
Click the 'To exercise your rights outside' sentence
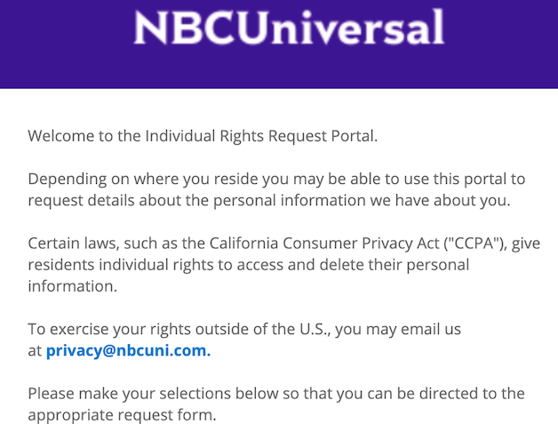[244, 340]
